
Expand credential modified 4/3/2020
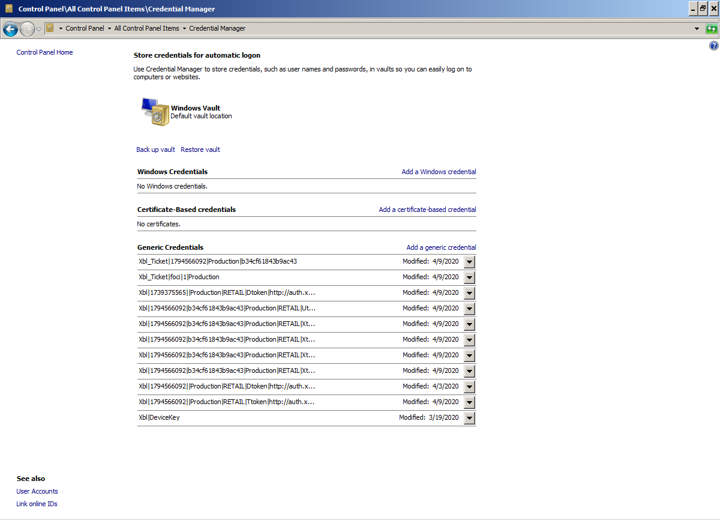click(x=470, y=387)
